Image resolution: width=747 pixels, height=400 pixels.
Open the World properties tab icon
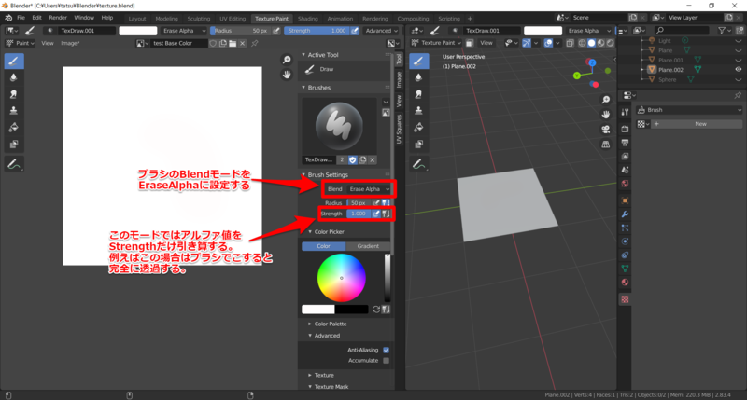coord(625,184)
